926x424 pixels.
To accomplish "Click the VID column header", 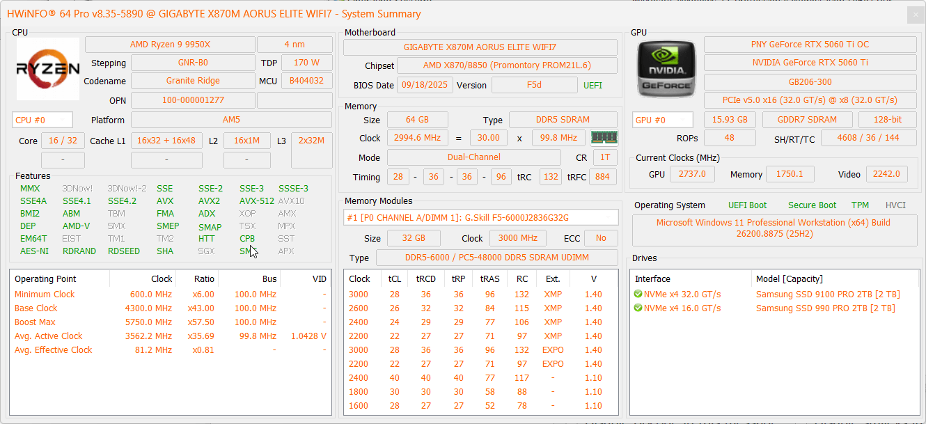I will pos(305,278).
